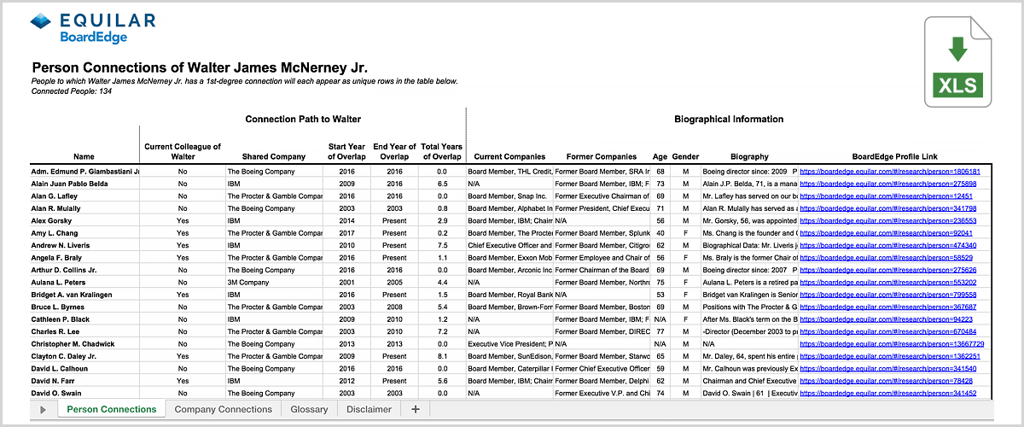1024x427 pixels.
Task: Open profile link for Aulana L. Peters
Action: (887, 282)
